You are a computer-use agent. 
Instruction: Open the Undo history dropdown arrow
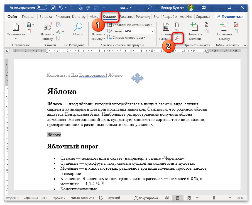point(66,8)
